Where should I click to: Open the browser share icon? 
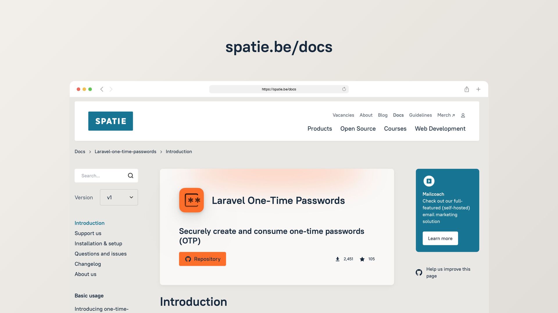tap(466, 89)
